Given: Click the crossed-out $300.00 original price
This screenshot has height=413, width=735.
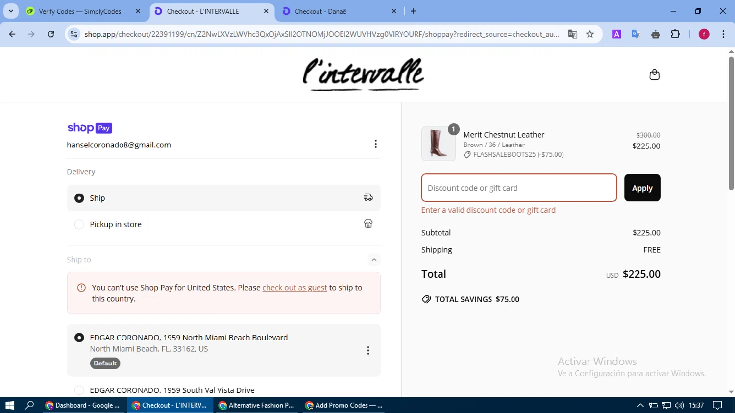Looking at the screenshot, I should [648, 135].
